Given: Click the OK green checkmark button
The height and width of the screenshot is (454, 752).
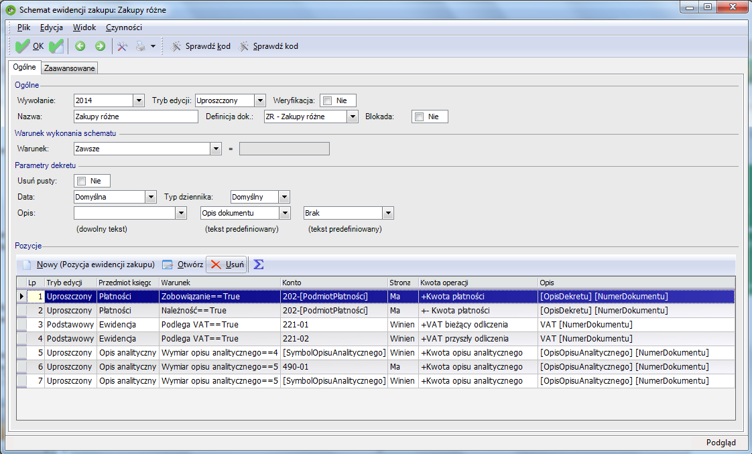Looking at the screenshot, I should (29, 46).
